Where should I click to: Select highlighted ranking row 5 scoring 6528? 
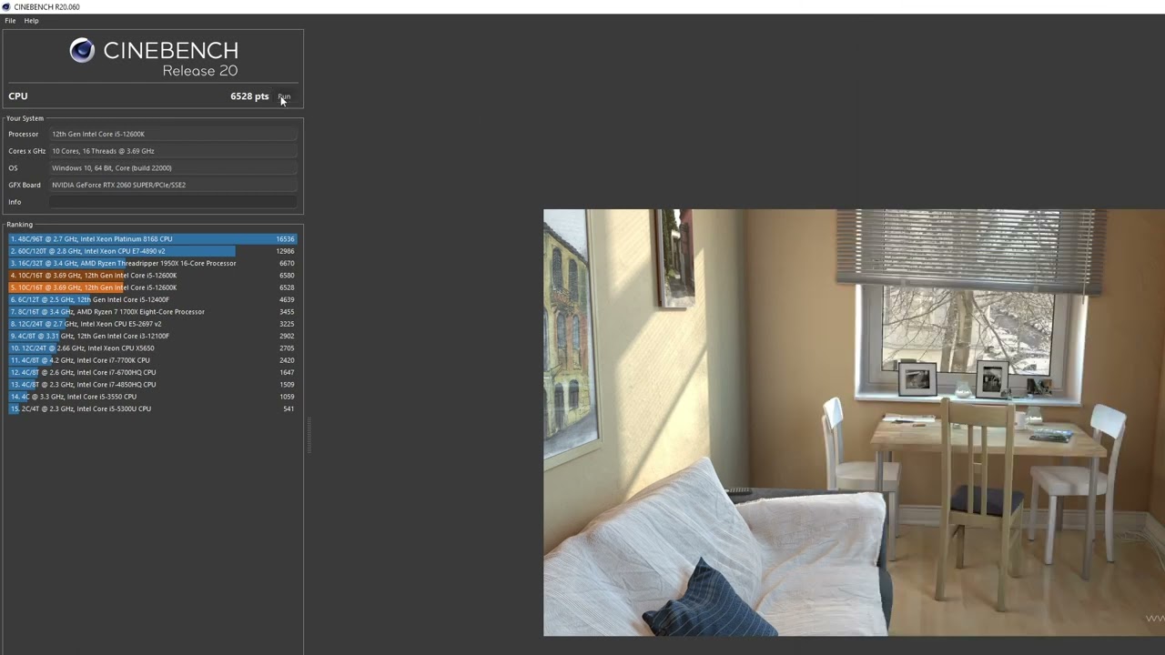point(152,287)
